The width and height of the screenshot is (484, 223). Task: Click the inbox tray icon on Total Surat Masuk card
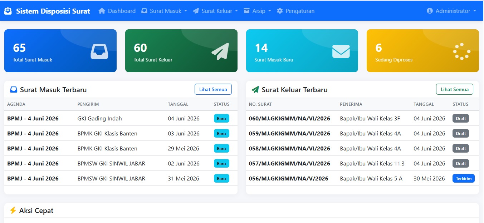[x=99, y=51]
